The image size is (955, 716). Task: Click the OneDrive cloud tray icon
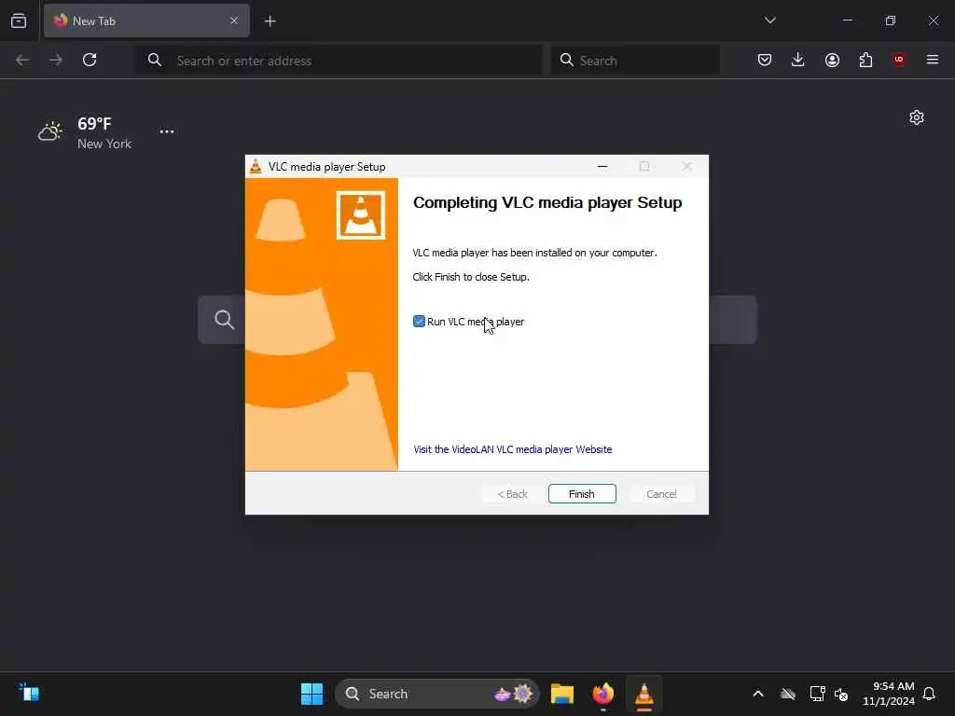(788, 694)
